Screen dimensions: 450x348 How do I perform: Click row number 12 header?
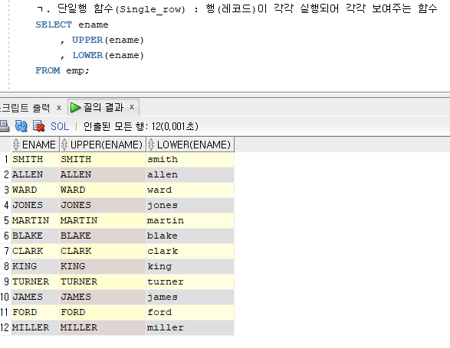pyautogui.click(x=5, y=327)
